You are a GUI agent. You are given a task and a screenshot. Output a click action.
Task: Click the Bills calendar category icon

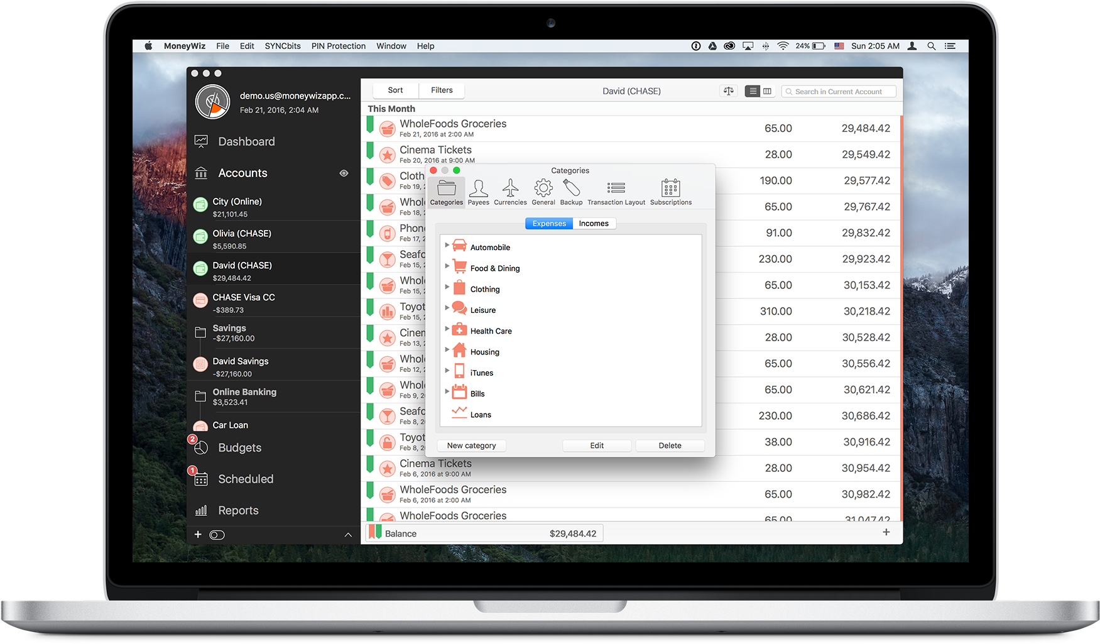459,392
